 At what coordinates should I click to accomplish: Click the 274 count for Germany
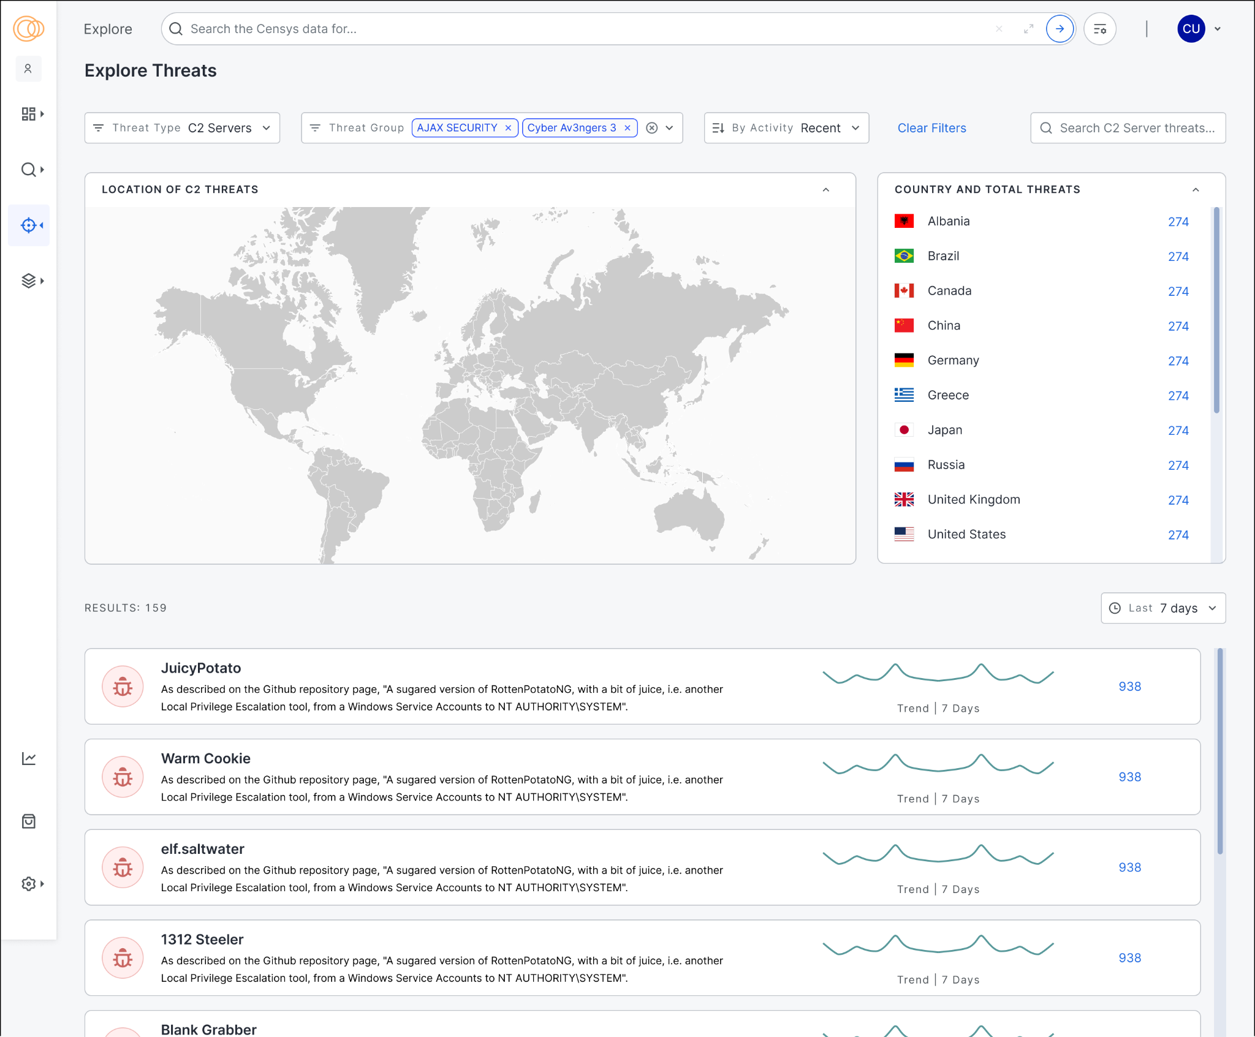(1178, 361)
